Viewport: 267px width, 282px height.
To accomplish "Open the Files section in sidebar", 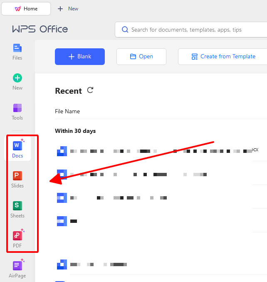I will 17,52.
